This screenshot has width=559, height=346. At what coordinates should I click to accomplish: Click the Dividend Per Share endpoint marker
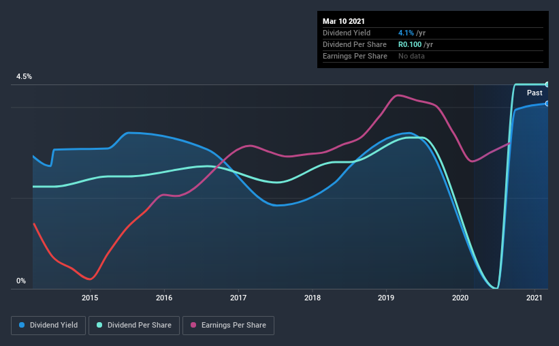(547, 84)
